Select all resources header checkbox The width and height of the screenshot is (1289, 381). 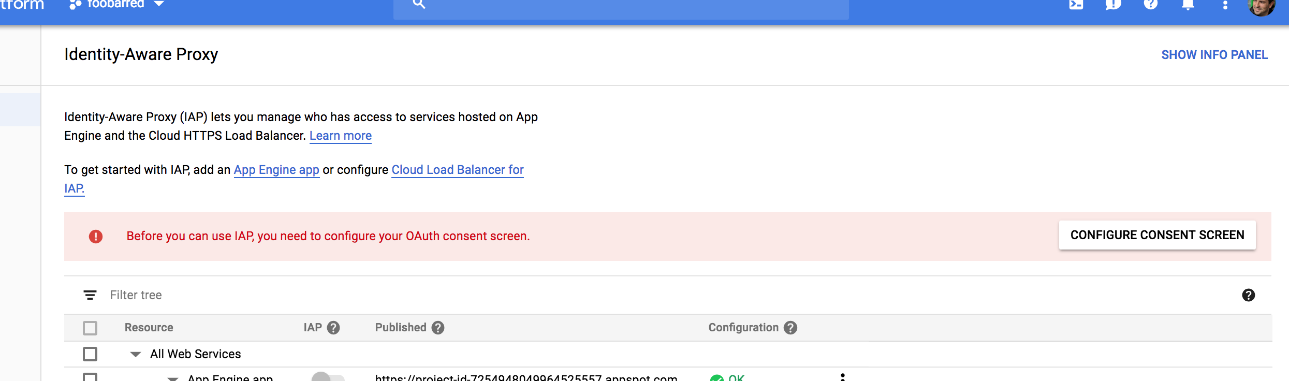tap(90, 328)
